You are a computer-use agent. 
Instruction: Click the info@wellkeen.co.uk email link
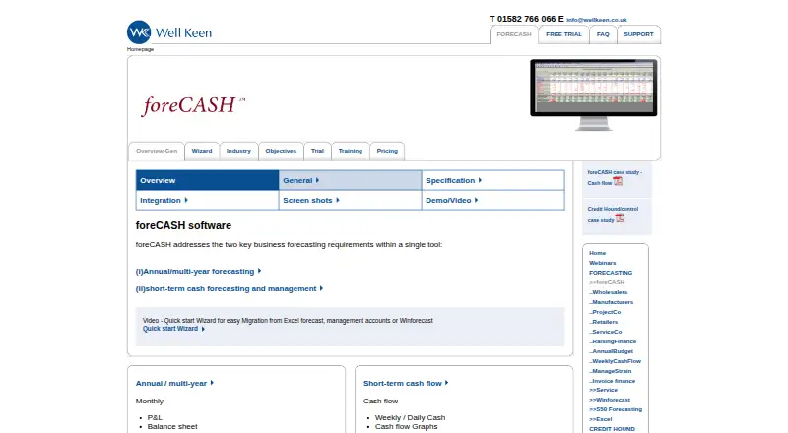coord(597,20)
